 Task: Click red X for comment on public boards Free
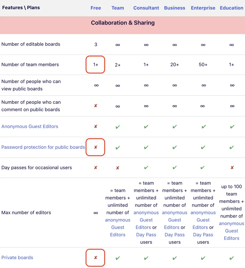[96, 106]
